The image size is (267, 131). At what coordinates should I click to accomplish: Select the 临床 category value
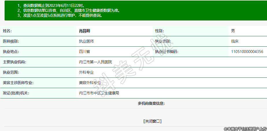(x=235, y=41)
